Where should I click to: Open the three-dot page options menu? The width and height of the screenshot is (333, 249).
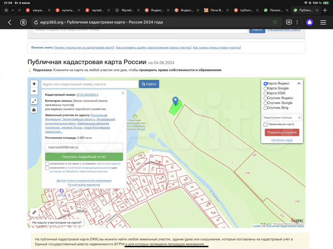[x=297, y=22]
